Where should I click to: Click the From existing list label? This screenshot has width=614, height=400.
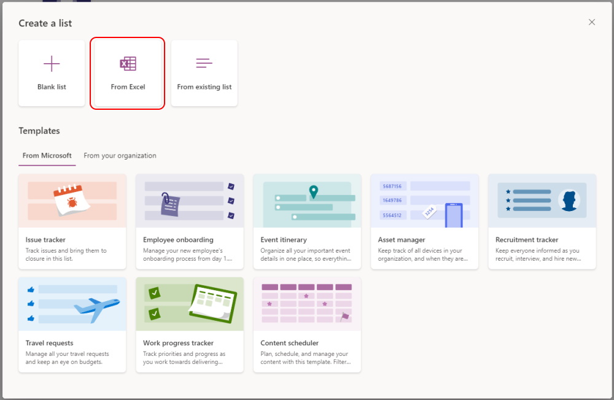pyautogui.click(x=204, y=87)
